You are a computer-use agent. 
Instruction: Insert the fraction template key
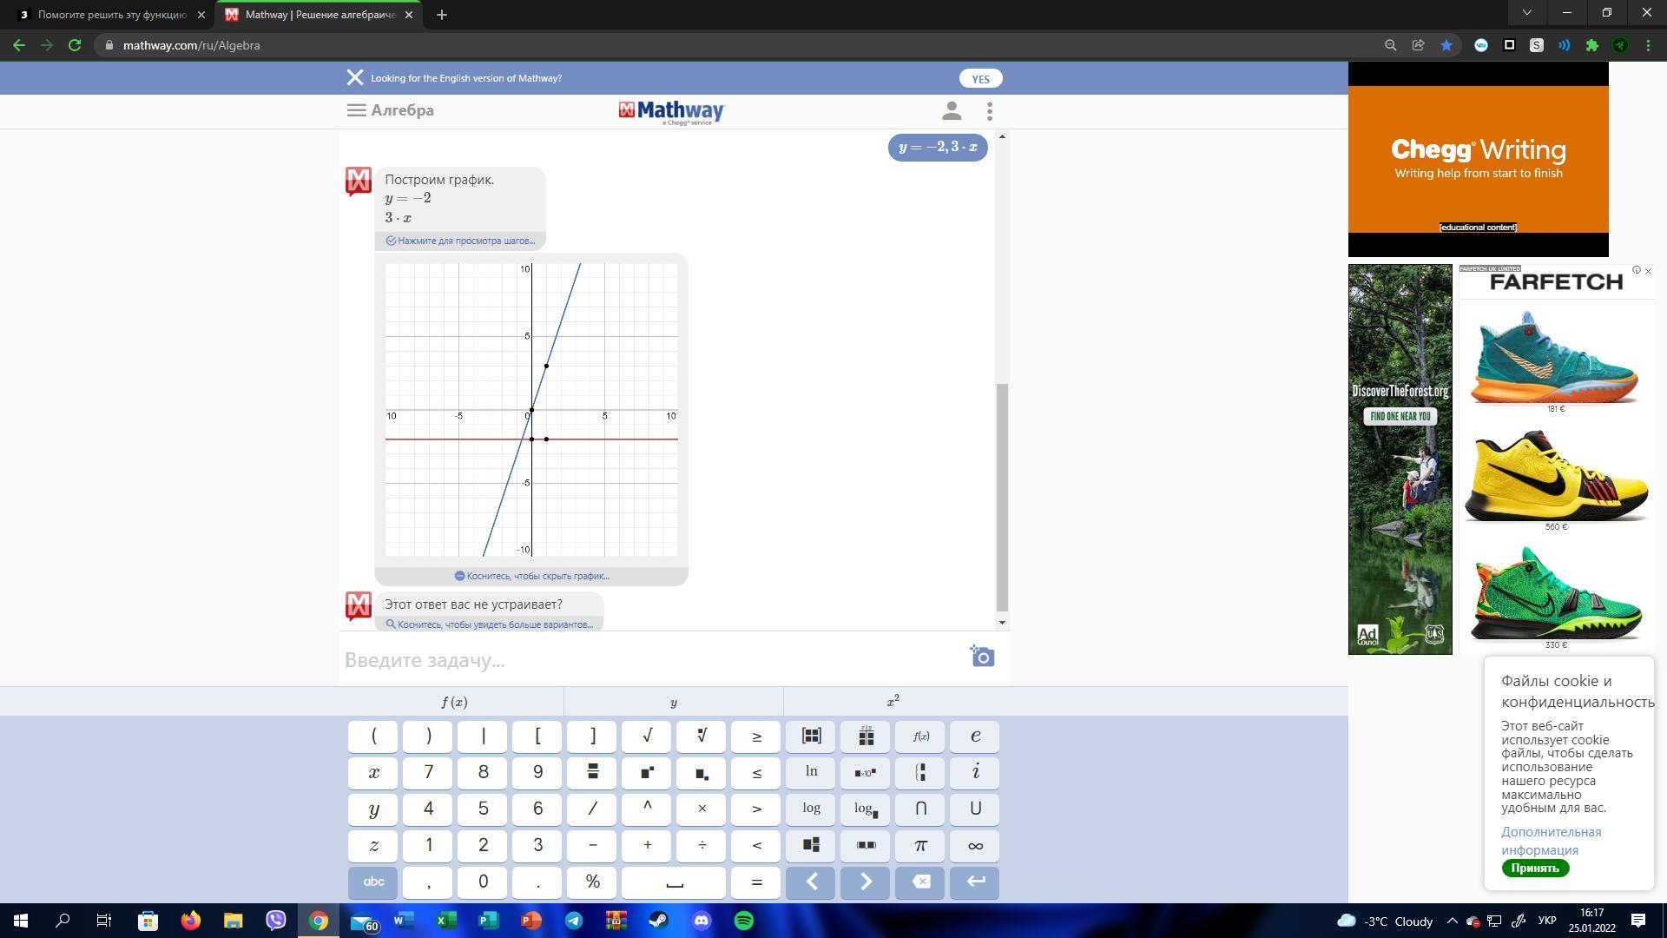coord(592,772)
